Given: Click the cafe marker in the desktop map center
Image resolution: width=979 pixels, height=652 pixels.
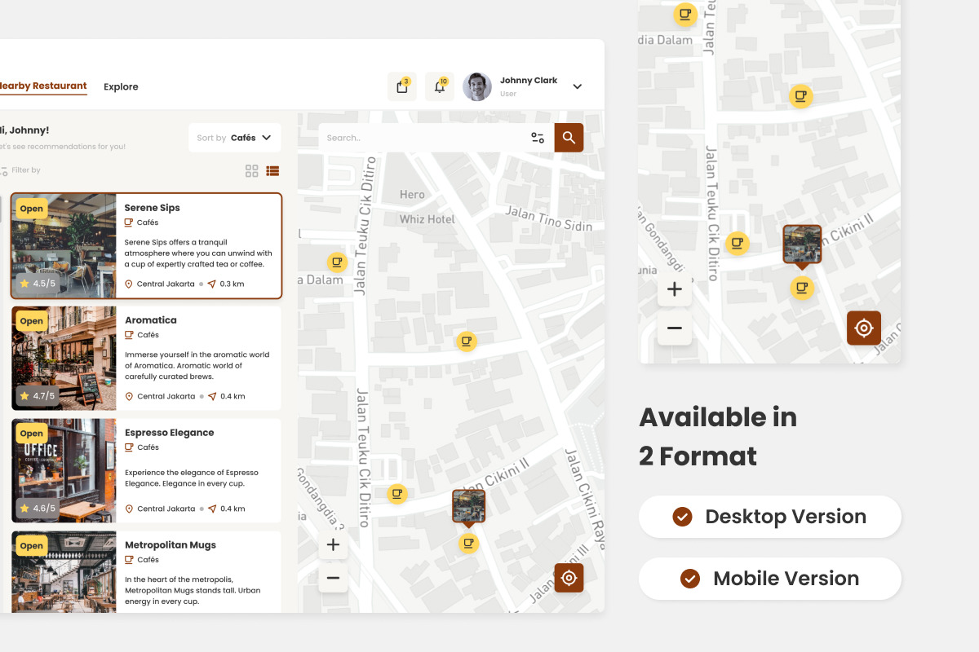Looking at the screenshot, I should pyautogui.click(x=466, y=341).
